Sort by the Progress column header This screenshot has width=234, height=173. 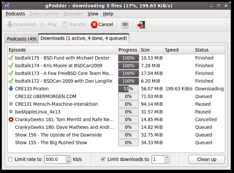coord(128,50)
